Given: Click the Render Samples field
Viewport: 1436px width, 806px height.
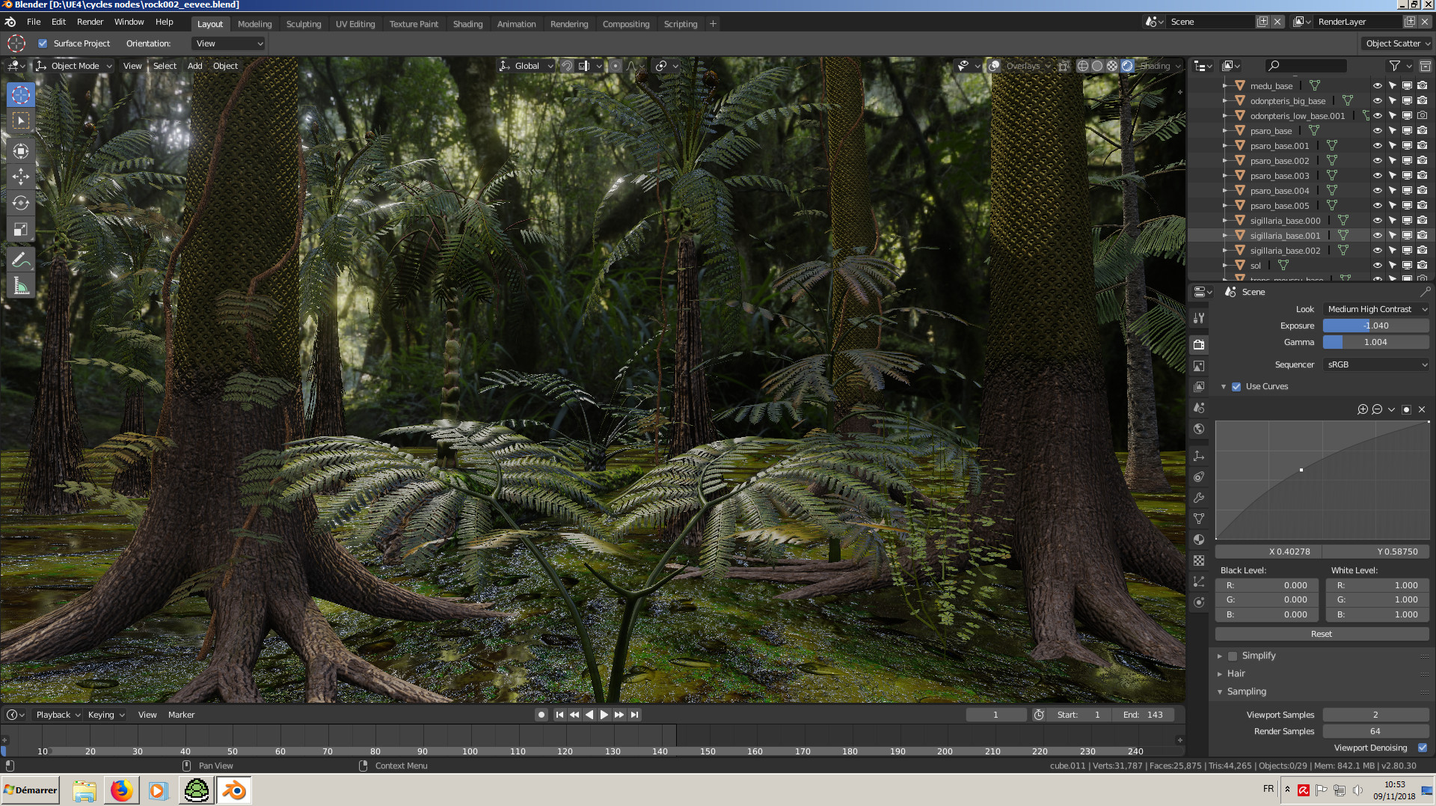Looking at the screenshot, I should click(1376, 731).
